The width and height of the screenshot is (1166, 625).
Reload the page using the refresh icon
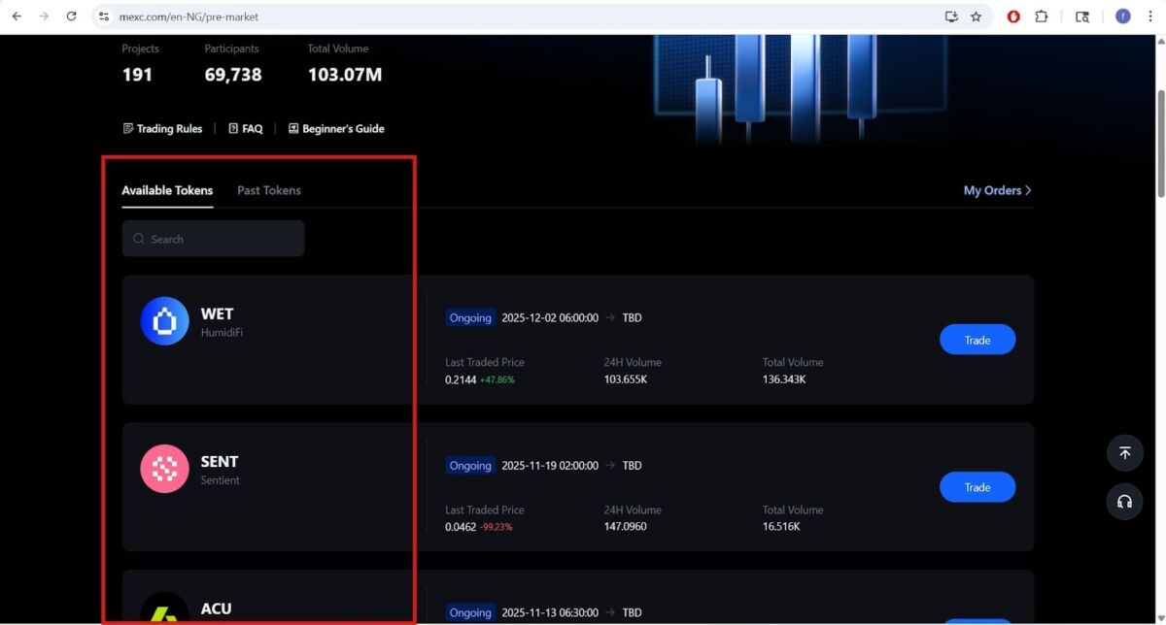point(71,16)
